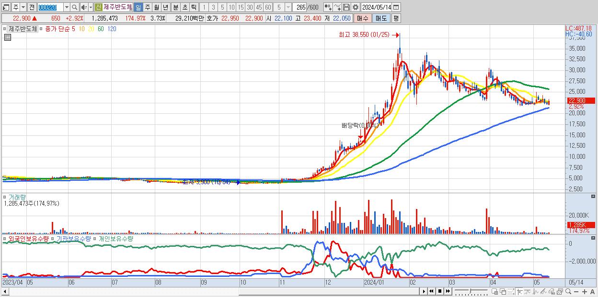This screenshot has height=297, width=598.
Task: Click the 1 interval button
Action: (x=204, y=8)
